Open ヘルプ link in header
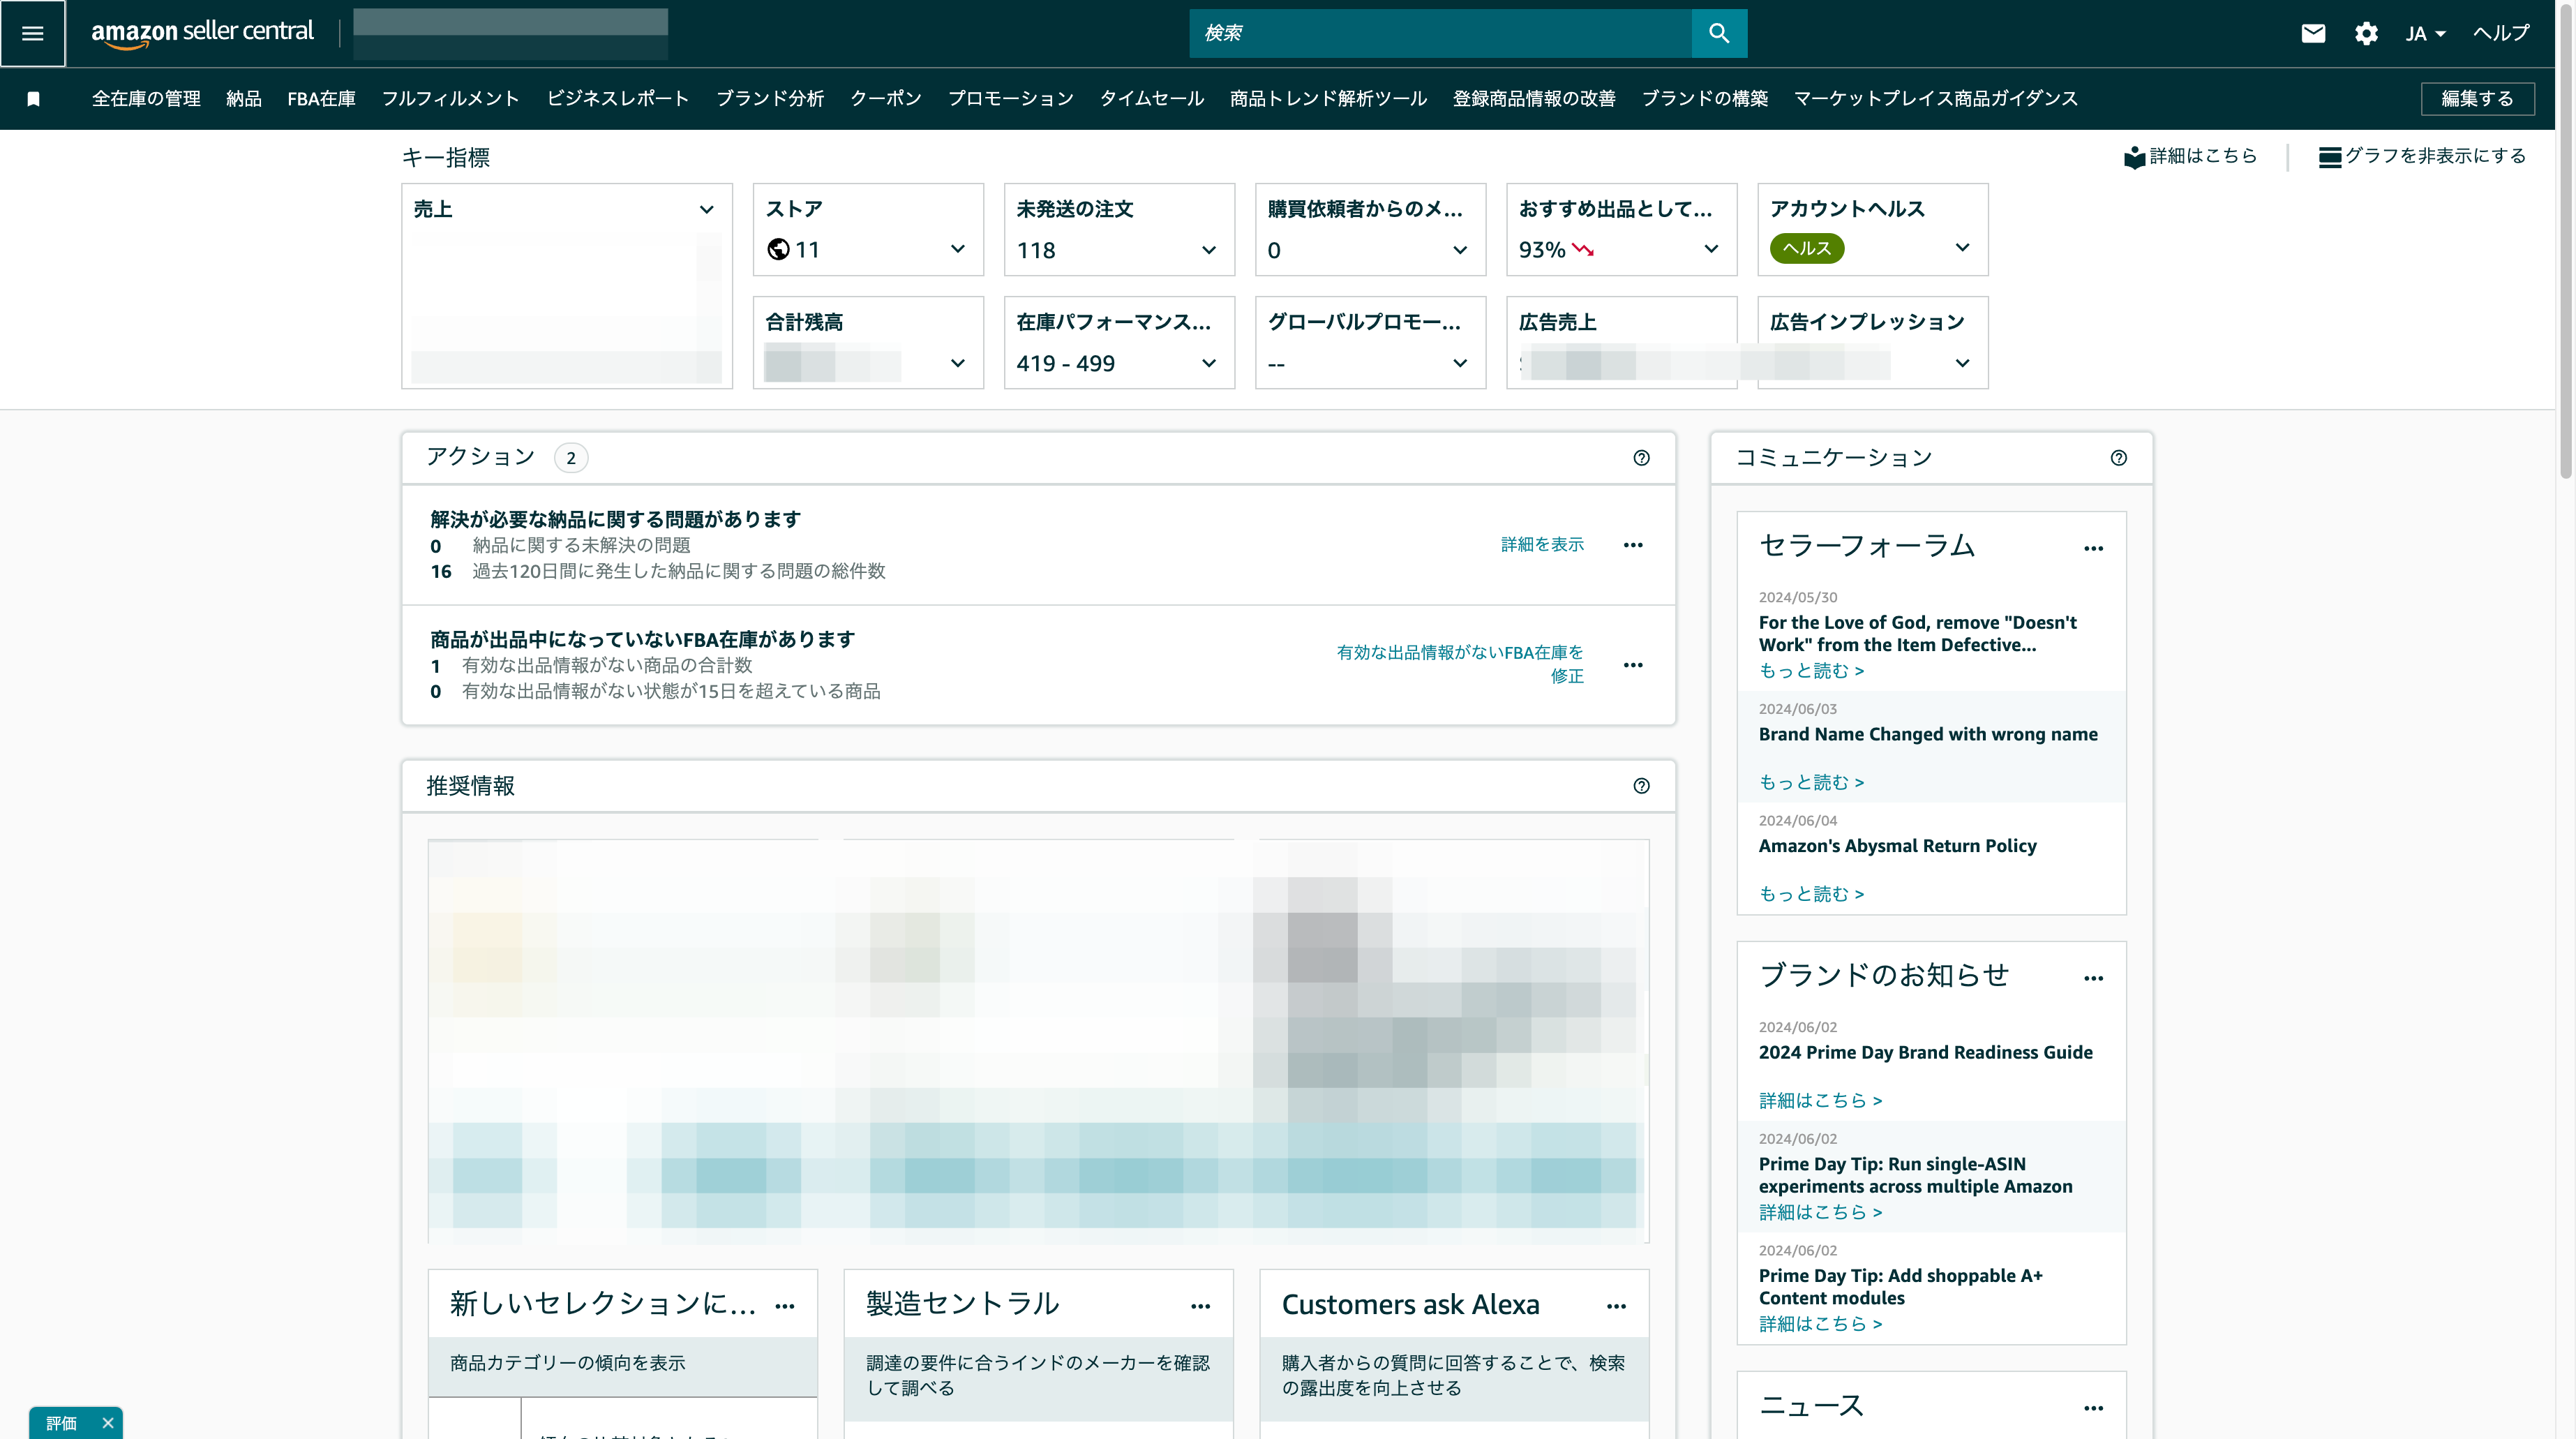The height and width of the screenshot is (1439, 2576). (x=2501, y=33)
